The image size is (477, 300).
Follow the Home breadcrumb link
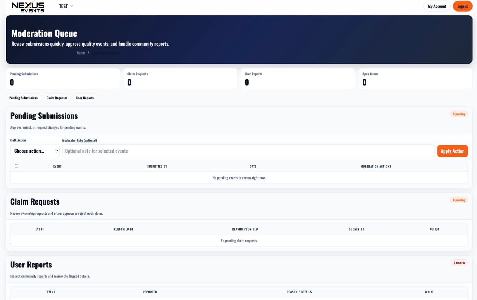point(80,53)
